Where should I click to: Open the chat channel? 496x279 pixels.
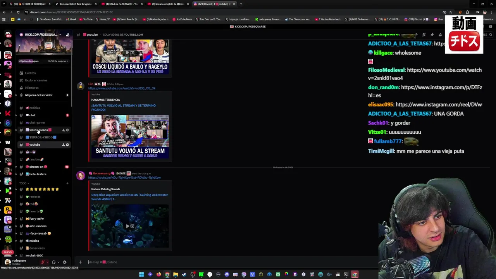pyautogui.click(x=43, y=115)
